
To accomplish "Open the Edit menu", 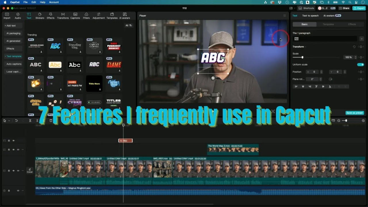I will [x=34, y=2].
